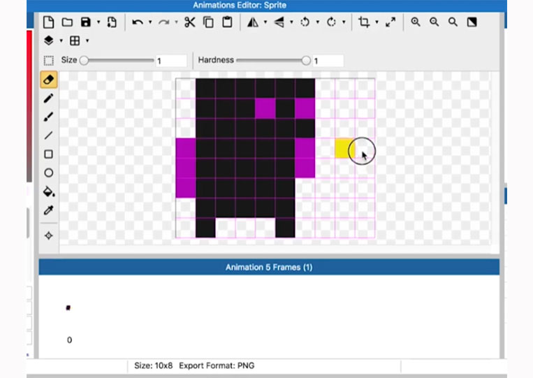Reset zoom with plain magnifier icon
The height and width of the screenshot is (378, 533).
pyautogui.click(x=453, y=22)
